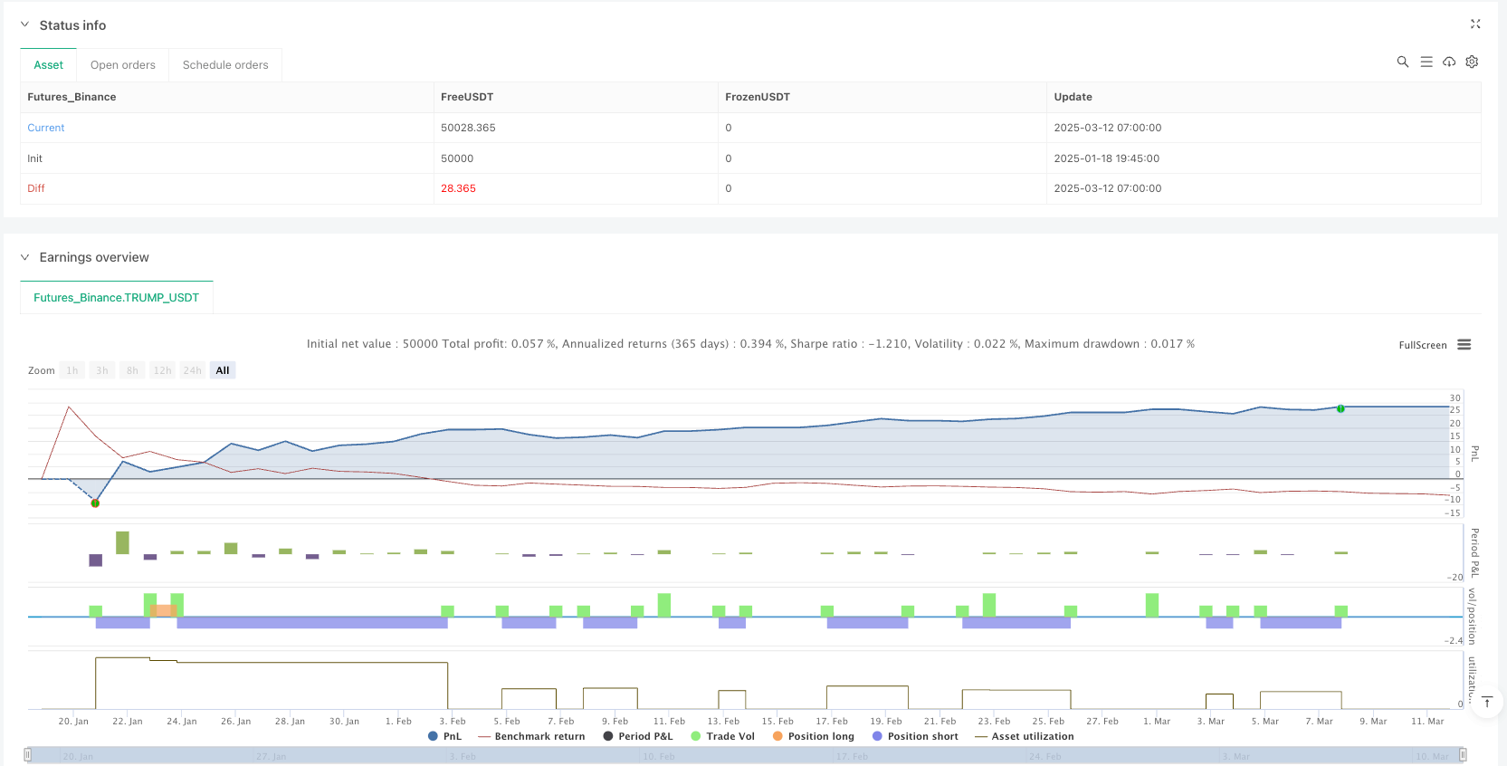Viewport: 1507px width, 766px height.
Task: Open the list view lines icon
Action: coord(1426,62)
